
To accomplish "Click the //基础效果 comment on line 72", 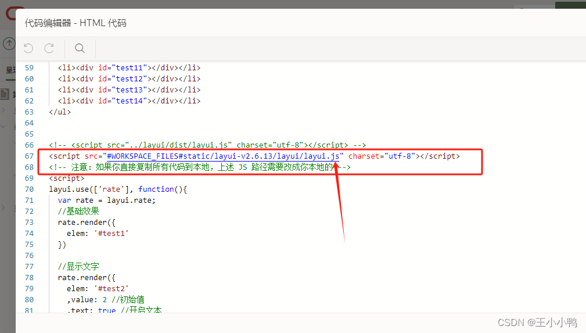I will (x=78, y=212).
